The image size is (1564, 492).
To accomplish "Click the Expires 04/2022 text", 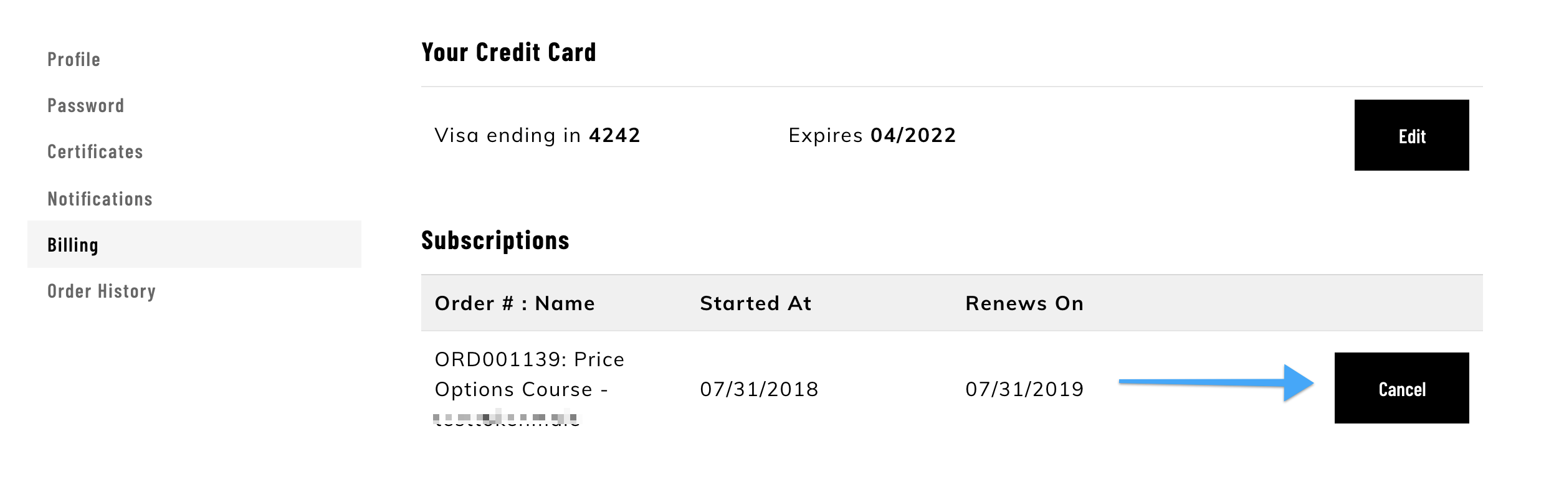I will coord(872,135).
